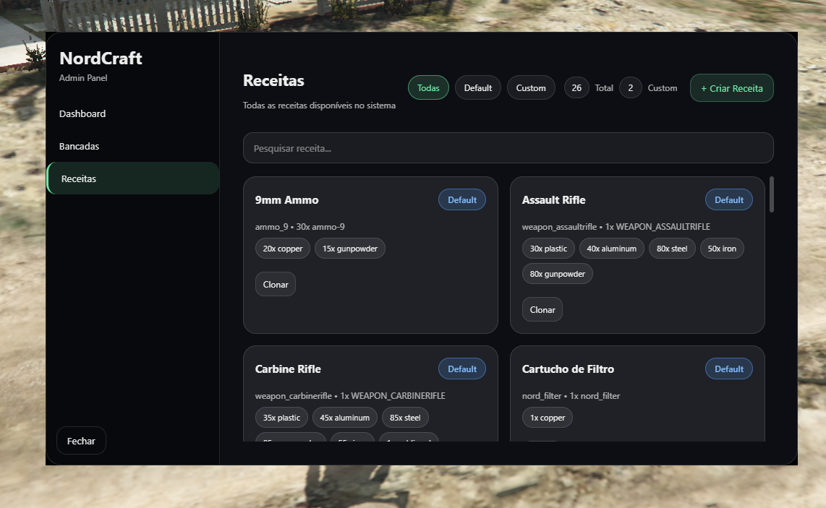826x508 pixels.
Task: Click Default badge on Carbine Rifle
Action: (x=462, y=369)
